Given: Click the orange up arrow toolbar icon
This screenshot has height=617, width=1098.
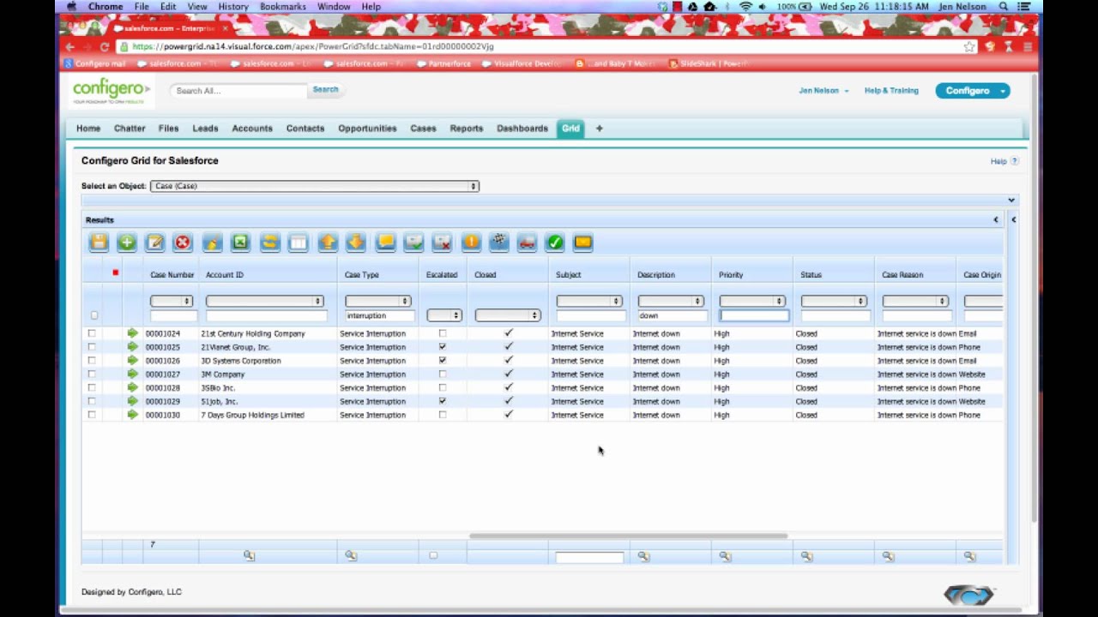Looking at the screenshot, I should [327, 243].
